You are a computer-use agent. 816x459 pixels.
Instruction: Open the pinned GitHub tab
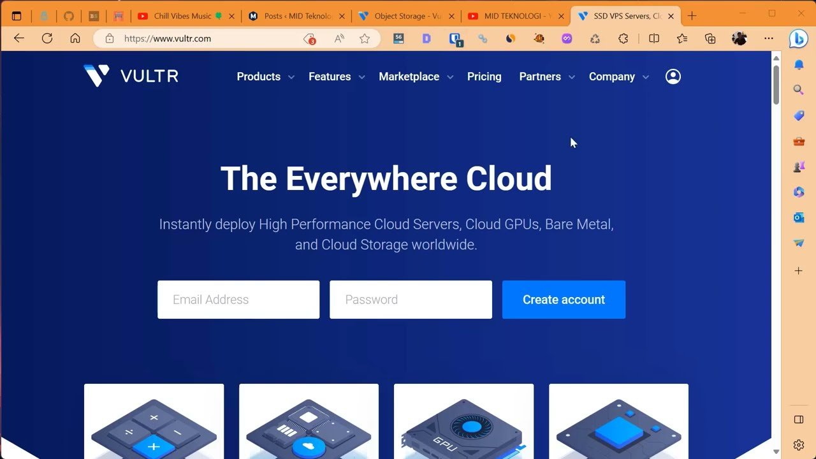(x=69, y=16)
